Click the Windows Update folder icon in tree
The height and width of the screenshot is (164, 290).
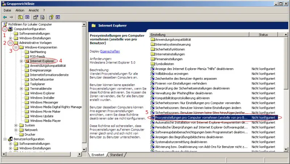pos(27,116)
